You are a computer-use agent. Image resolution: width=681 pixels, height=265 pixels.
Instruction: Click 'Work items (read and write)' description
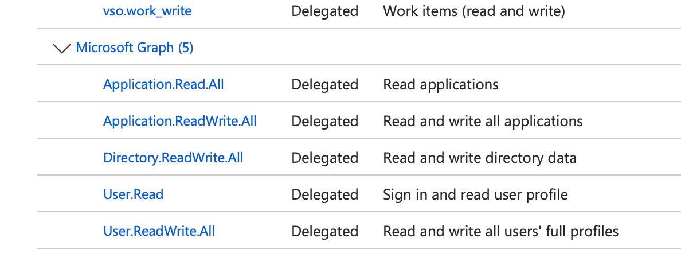pos(473,11)
